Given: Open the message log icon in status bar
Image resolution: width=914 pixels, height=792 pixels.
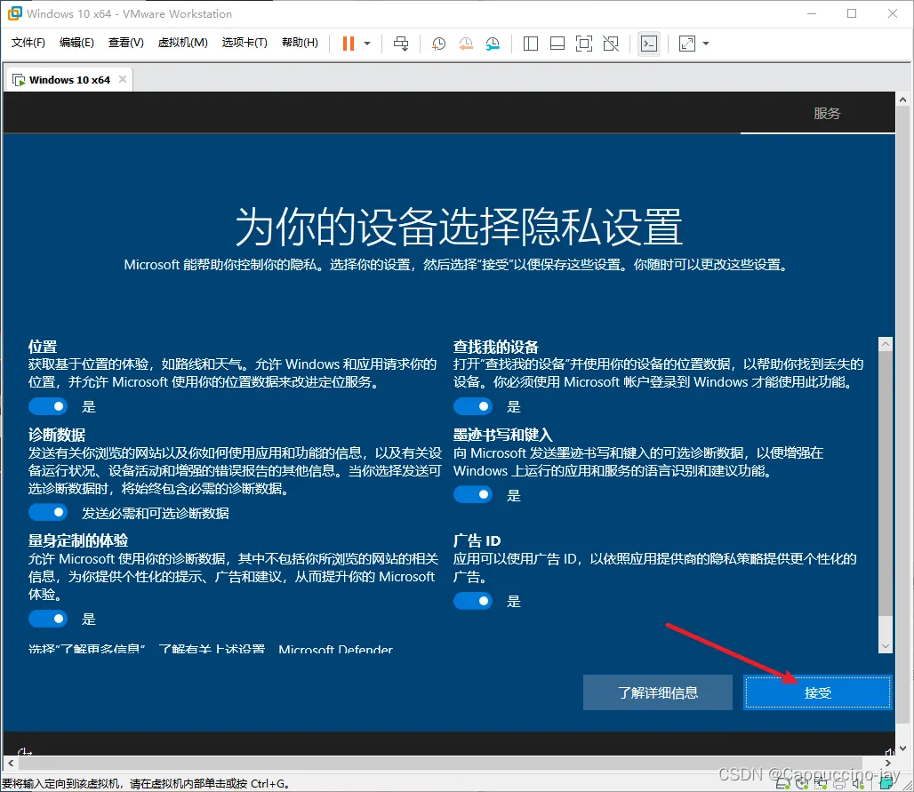Looking at the screenshot, I should click(x=886, y=783).
